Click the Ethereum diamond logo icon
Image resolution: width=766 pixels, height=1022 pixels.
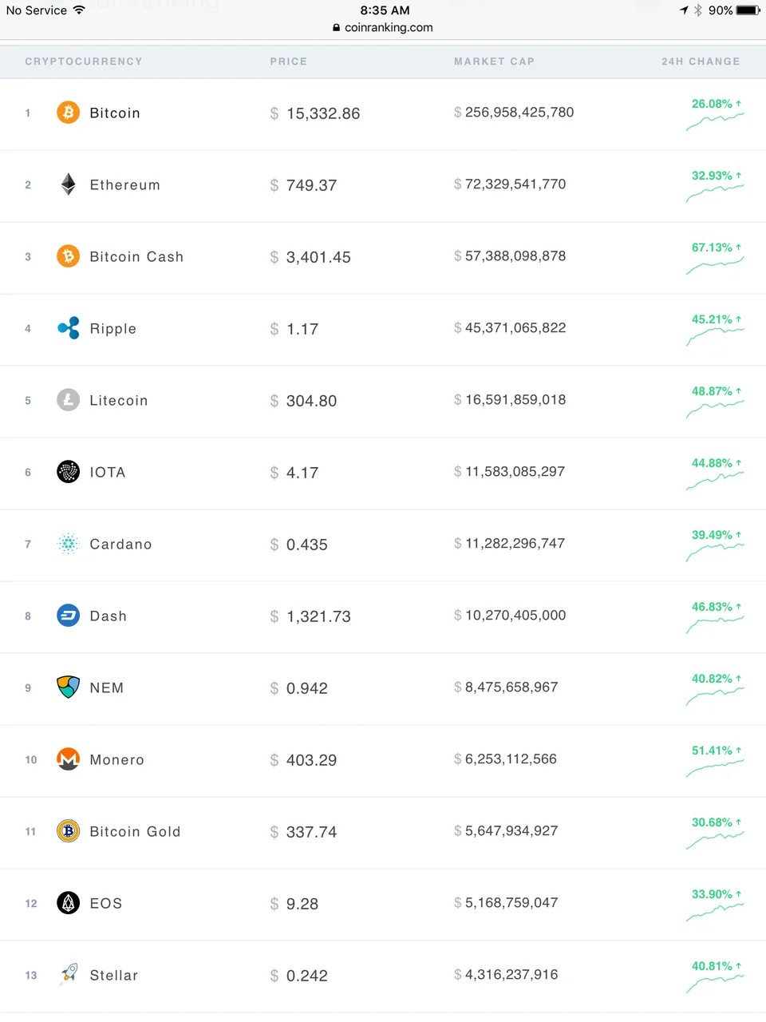click(69, 184)
